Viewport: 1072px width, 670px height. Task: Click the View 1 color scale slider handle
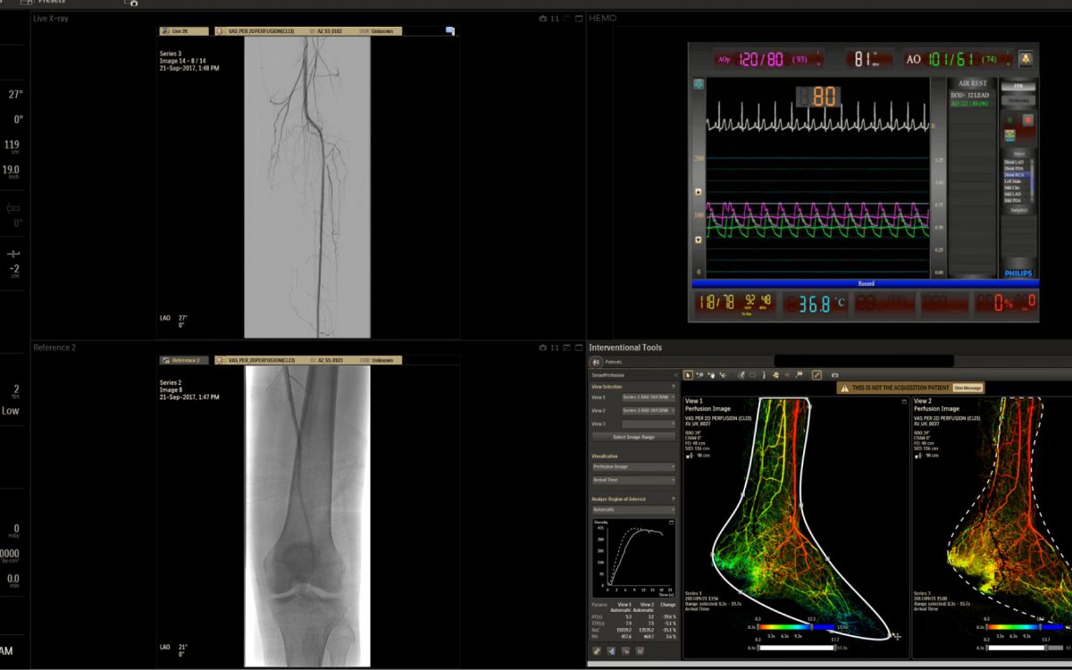(x=811, y=628)
